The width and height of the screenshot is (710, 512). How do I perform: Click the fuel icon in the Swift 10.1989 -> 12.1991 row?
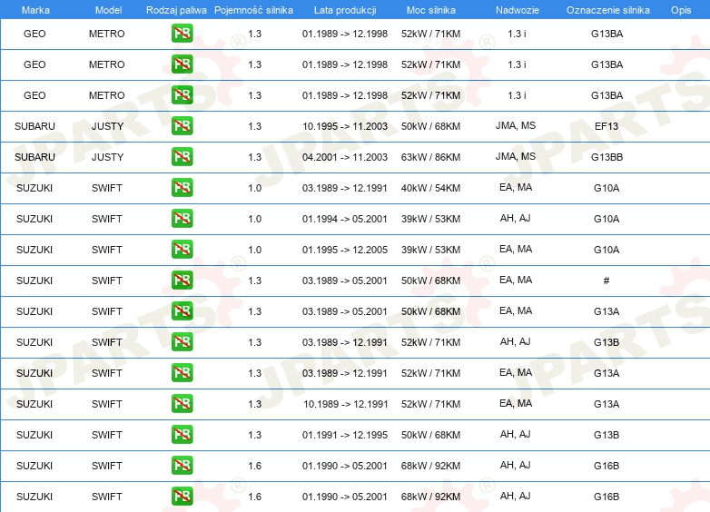coord(182,404)
